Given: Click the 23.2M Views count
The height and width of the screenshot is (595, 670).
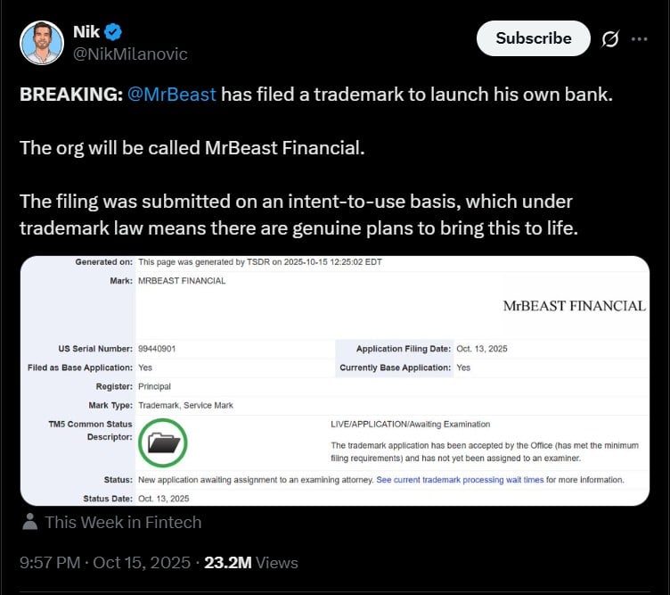Looking at the screenshot, I should click(250, 563).
